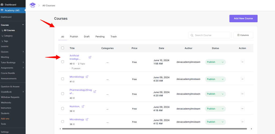Expand the Quizzes submenu in sidebar

(x=23, y=52)
